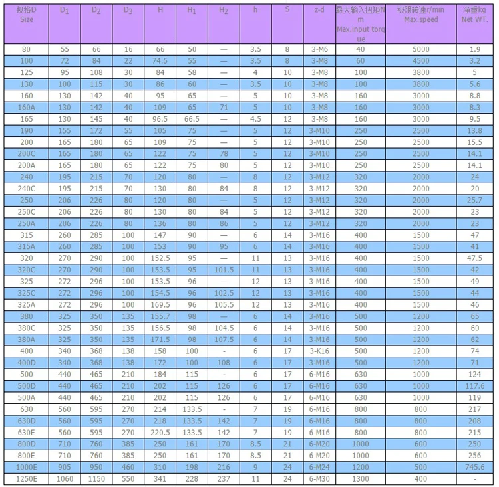Select the size cell 630E
499x487 pixels.
point(27,433)
